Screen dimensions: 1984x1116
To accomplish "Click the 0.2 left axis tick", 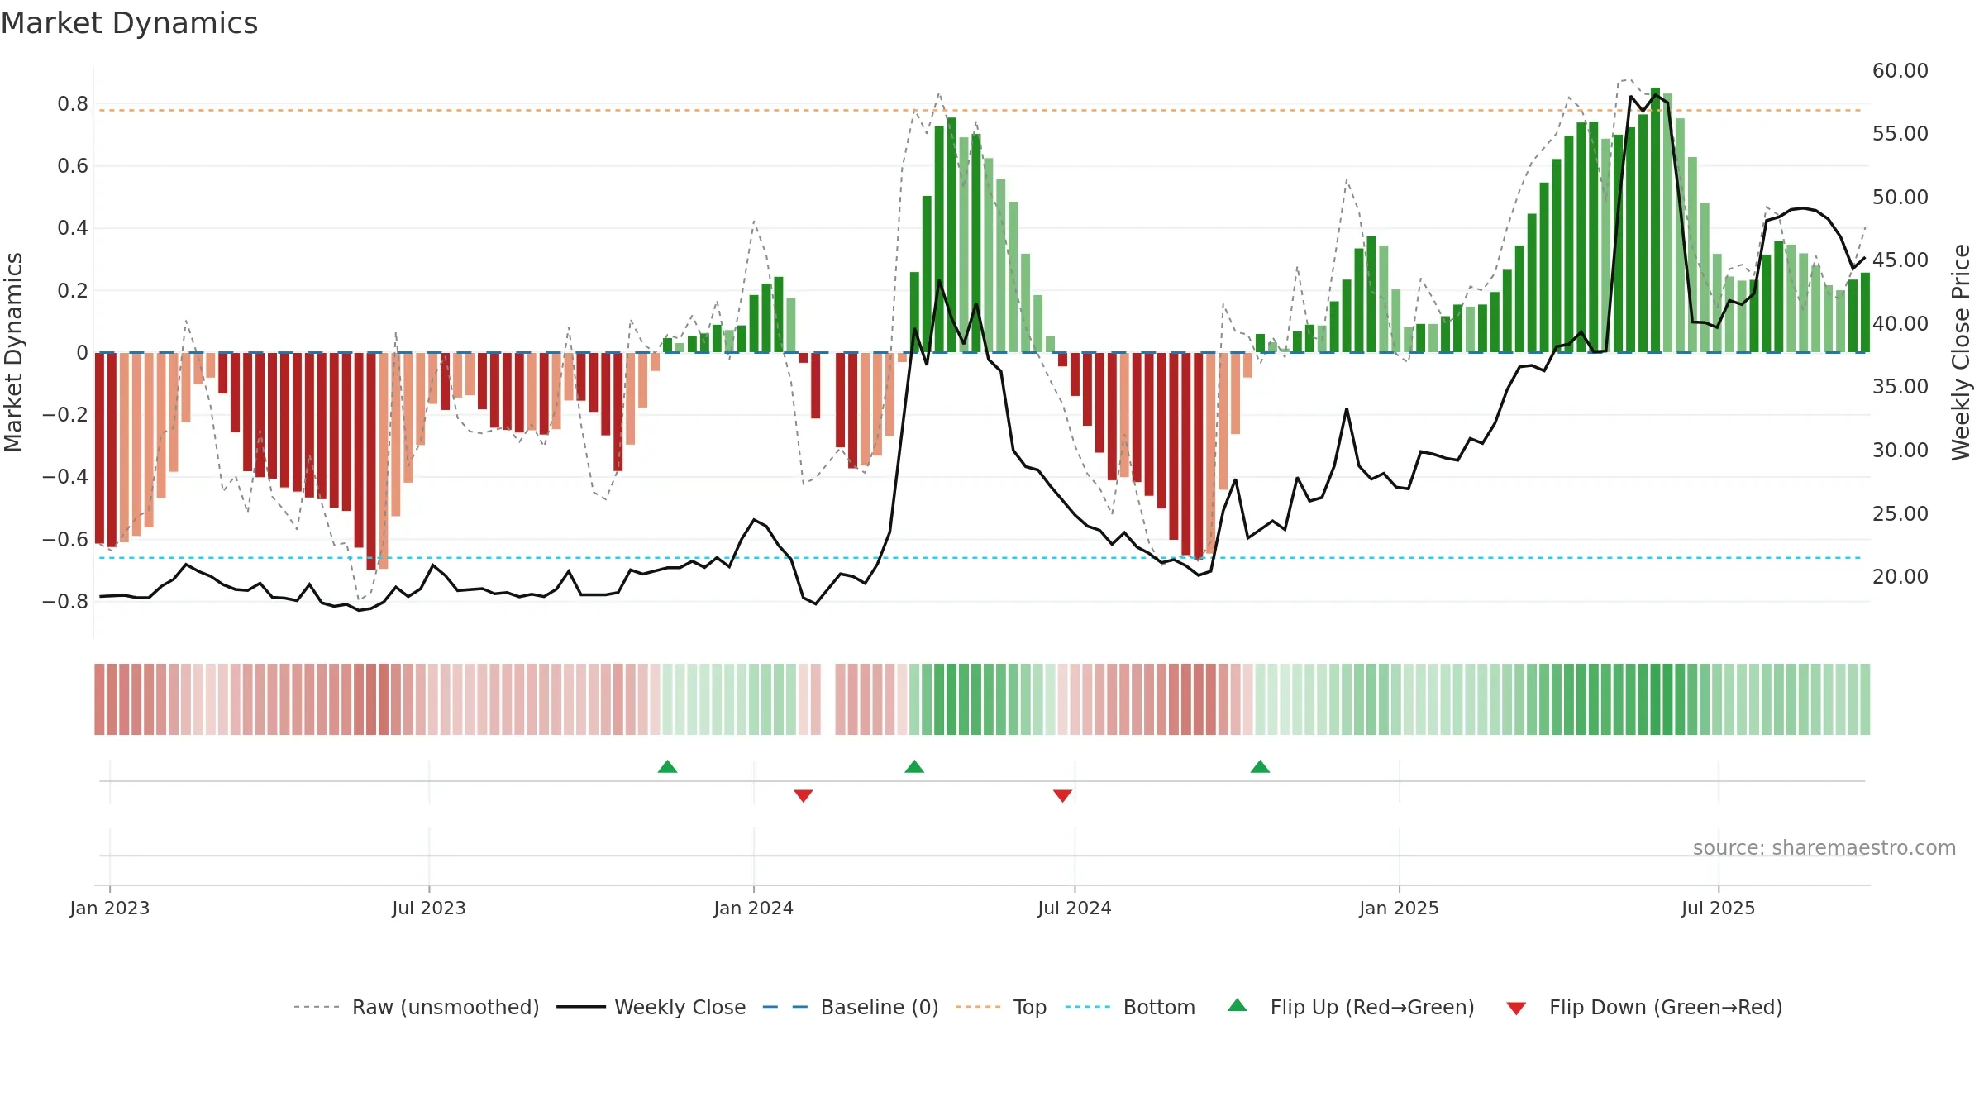I will [x=73, y=290].
